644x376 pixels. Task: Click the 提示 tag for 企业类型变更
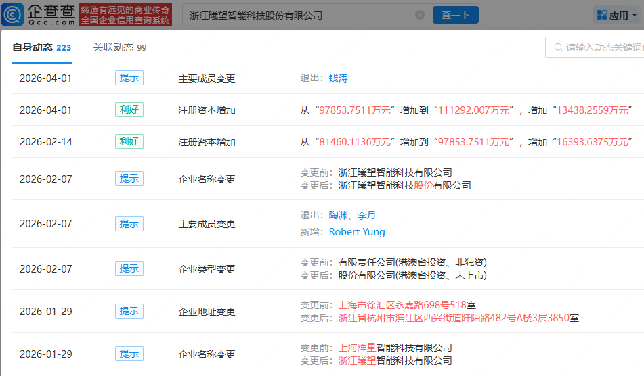[129, 268]
